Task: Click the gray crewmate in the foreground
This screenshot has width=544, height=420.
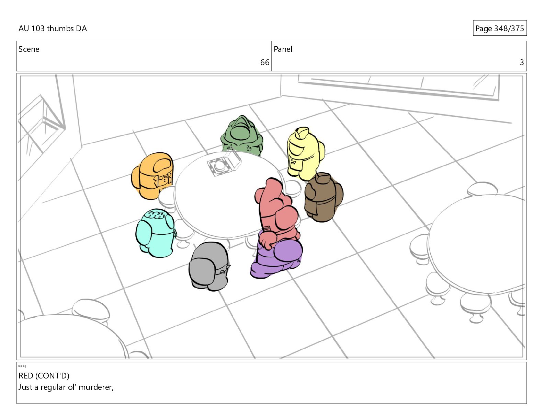Action: (209, 266)
